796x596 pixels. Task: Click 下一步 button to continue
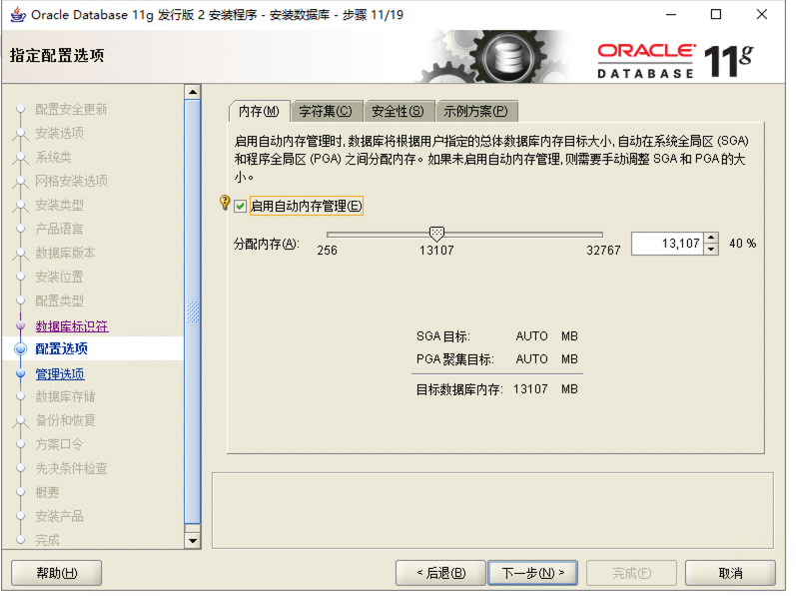533,573
